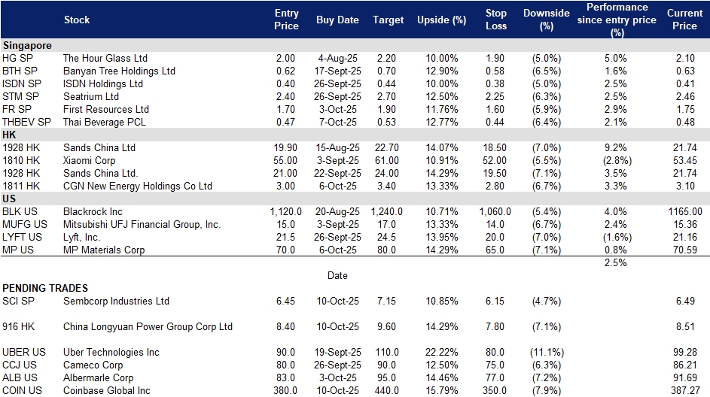Screen dimensions: 710x397
Task: Select the Singapore section row
Action: click(355, 45)
